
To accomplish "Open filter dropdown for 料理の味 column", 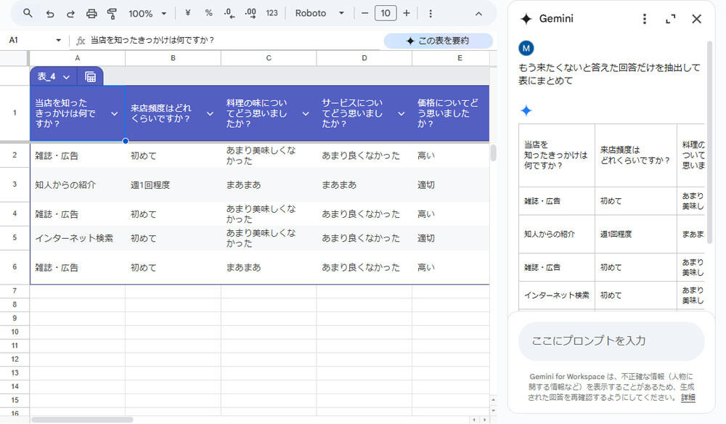I will tap(306, 113).
